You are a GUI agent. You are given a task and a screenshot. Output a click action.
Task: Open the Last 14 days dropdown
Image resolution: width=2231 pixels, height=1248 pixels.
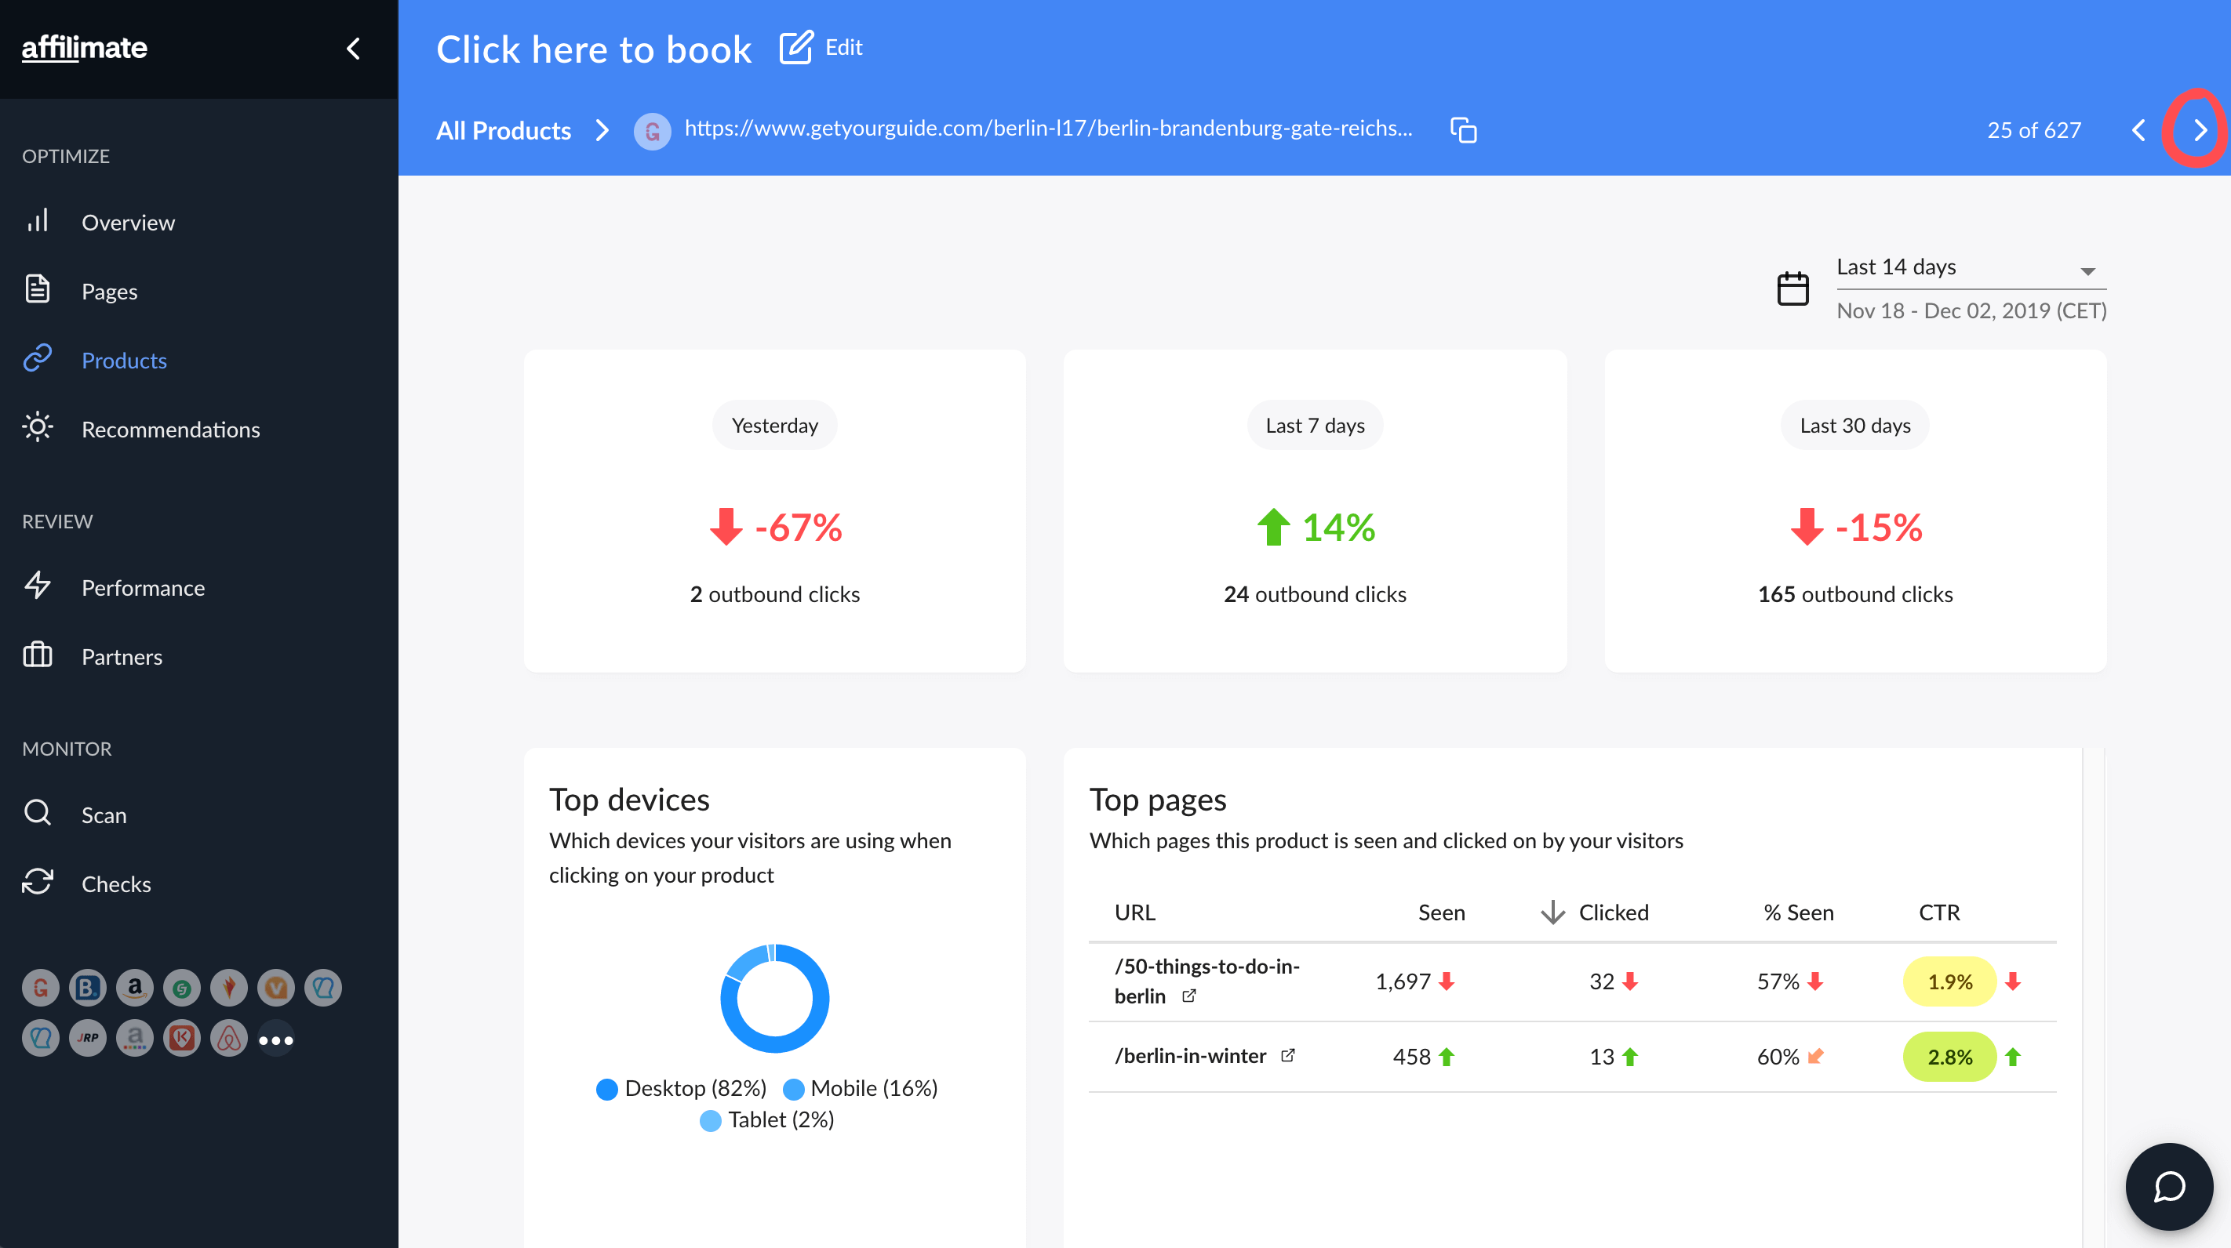[x=1971, y=267]
